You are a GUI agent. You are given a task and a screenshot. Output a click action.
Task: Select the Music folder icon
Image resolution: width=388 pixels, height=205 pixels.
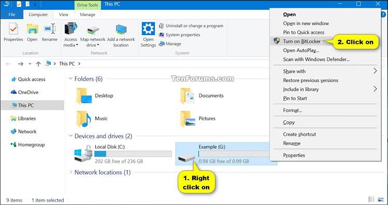point(84,119)
